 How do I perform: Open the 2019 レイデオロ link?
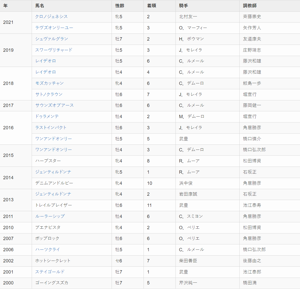click(x=46, y=61)
